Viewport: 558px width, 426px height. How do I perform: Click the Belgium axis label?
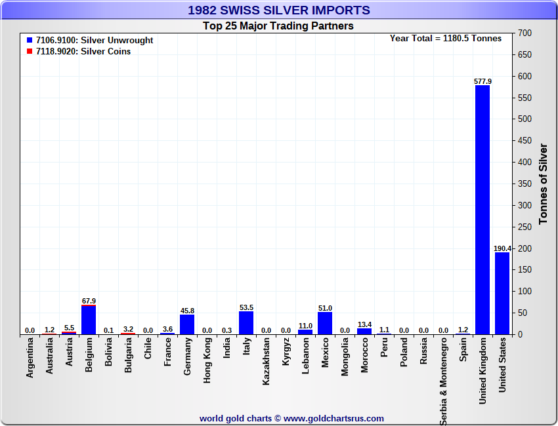pyautogui.click(x=89, y=355)
